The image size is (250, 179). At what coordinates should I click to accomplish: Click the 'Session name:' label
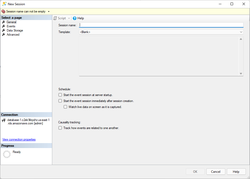coord(67,25)
